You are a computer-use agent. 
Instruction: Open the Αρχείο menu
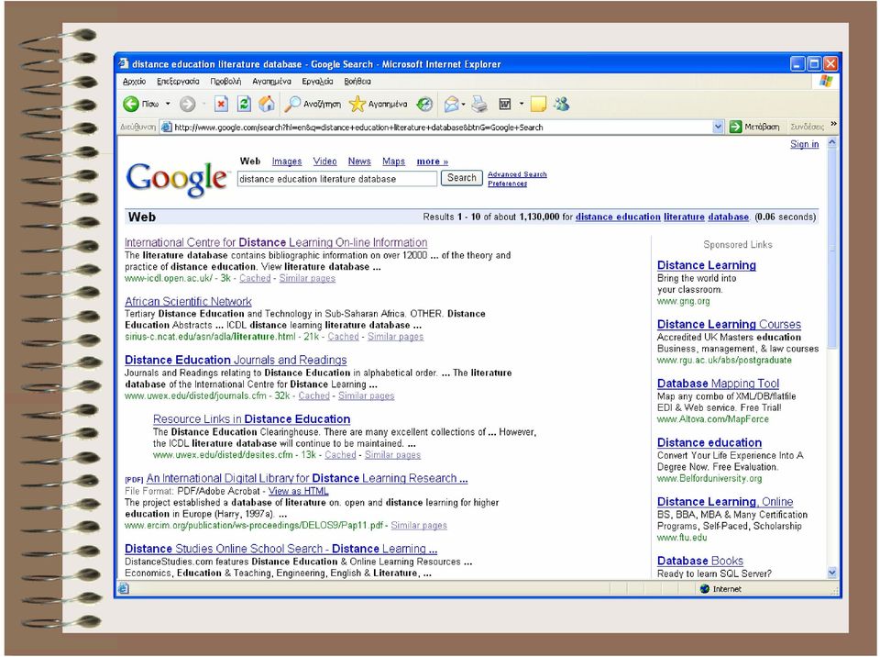(134, 82)
